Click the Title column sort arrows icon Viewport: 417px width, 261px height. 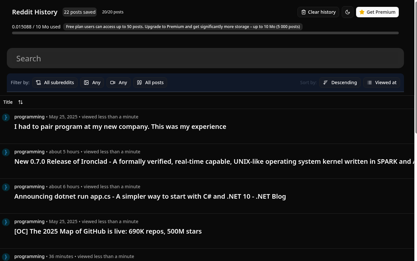click(21, 102)
